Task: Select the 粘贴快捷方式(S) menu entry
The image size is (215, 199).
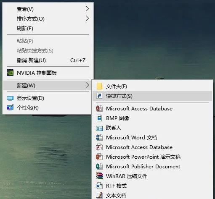Action: point(48,50)
